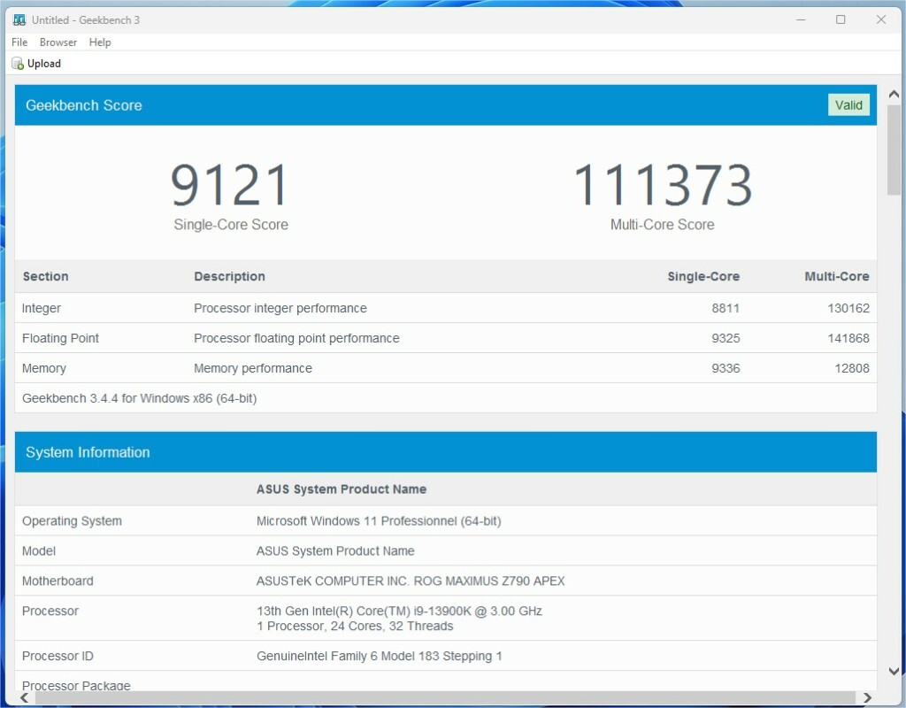Click the Section column header
The width and height of the screenshot is (906, 708).
(45, 276)
